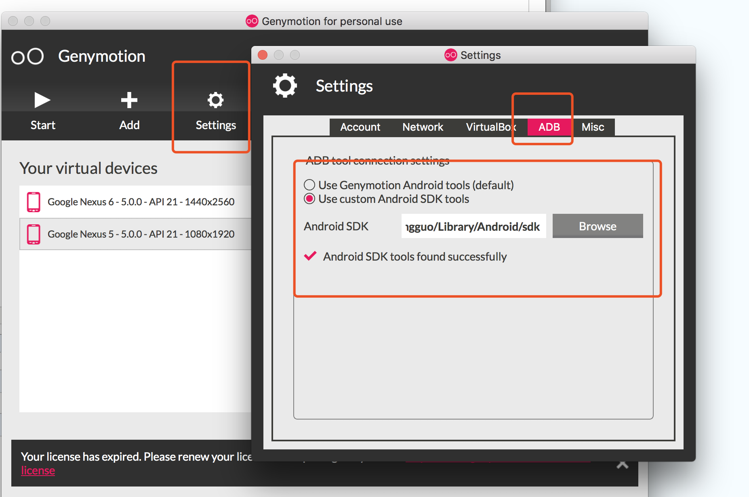Click 'Android SDK tools found successfully' message
This screenshot has width=749, height=497.
(x=415, y=257)
